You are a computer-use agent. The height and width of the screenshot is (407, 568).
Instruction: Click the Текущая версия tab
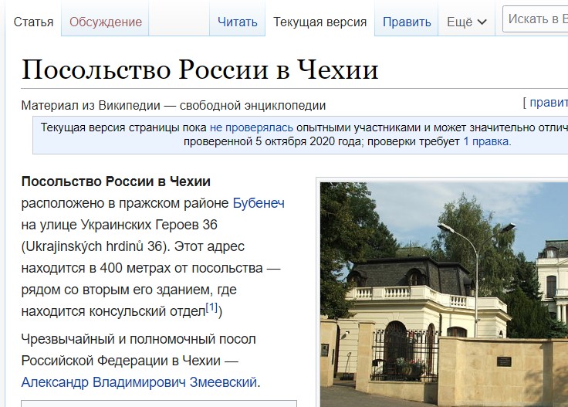pyautogui.click(x=319, y=22)
